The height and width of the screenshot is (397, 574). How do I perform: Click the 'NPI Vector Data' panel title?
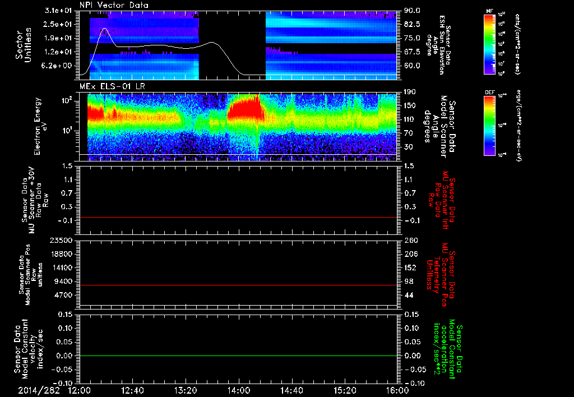click(114, 5)
